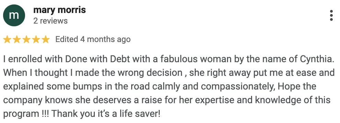Click the second gold rating star

click(17, 40)
